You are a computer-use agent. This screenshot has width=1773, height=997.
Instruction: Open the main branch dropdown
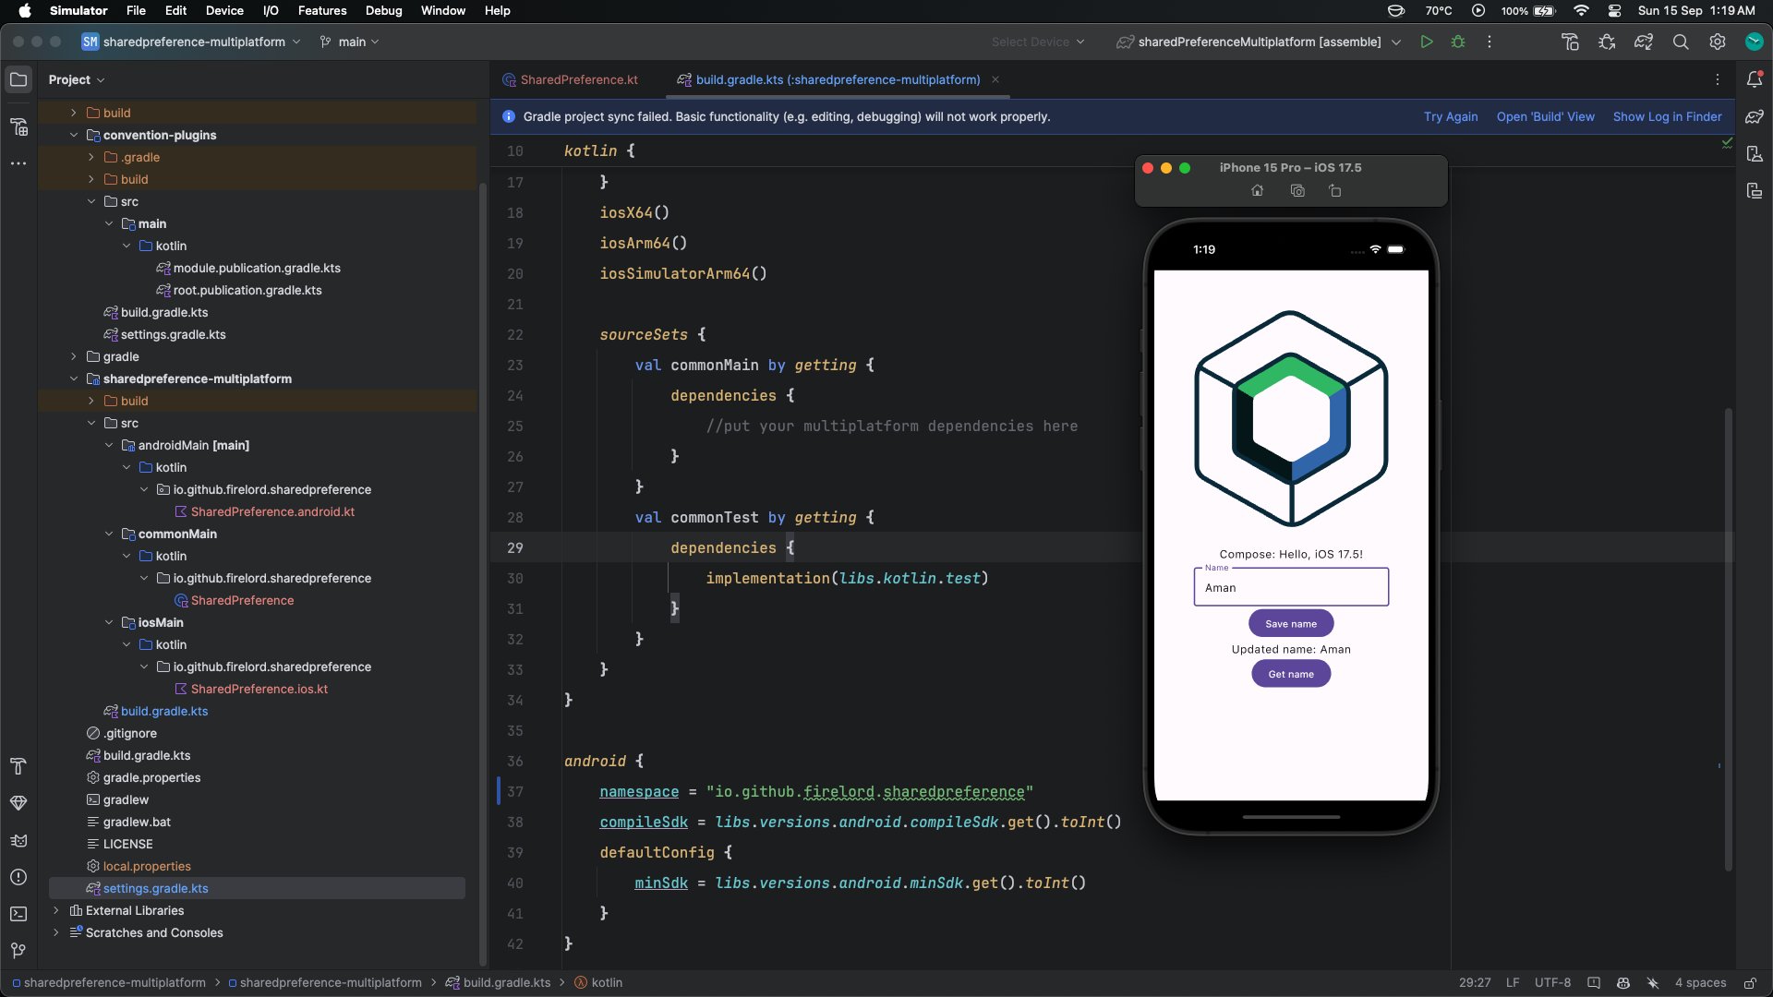pyautogui.click(x=349, y=42)
